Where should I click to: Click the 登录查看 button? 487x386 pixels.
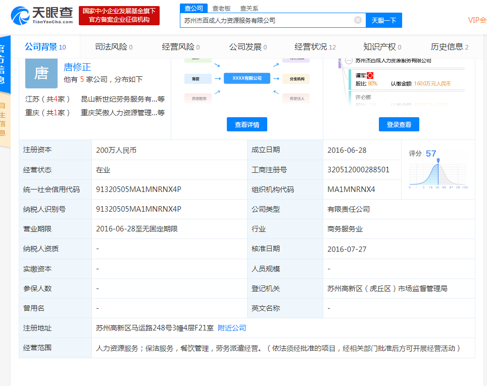(399, 124)
